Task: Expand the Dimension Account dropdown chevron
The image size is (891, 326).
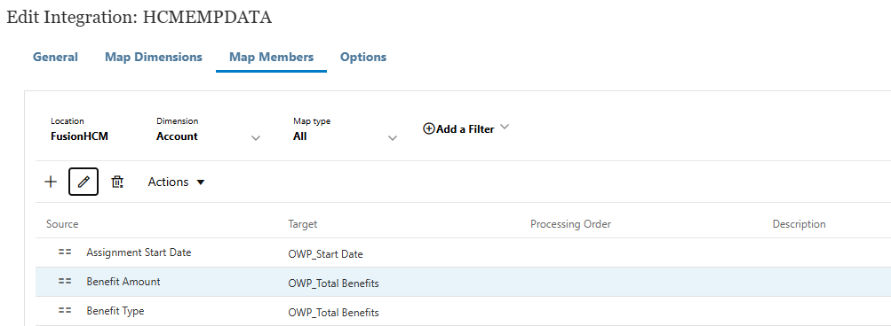Action: click(256, 138)
